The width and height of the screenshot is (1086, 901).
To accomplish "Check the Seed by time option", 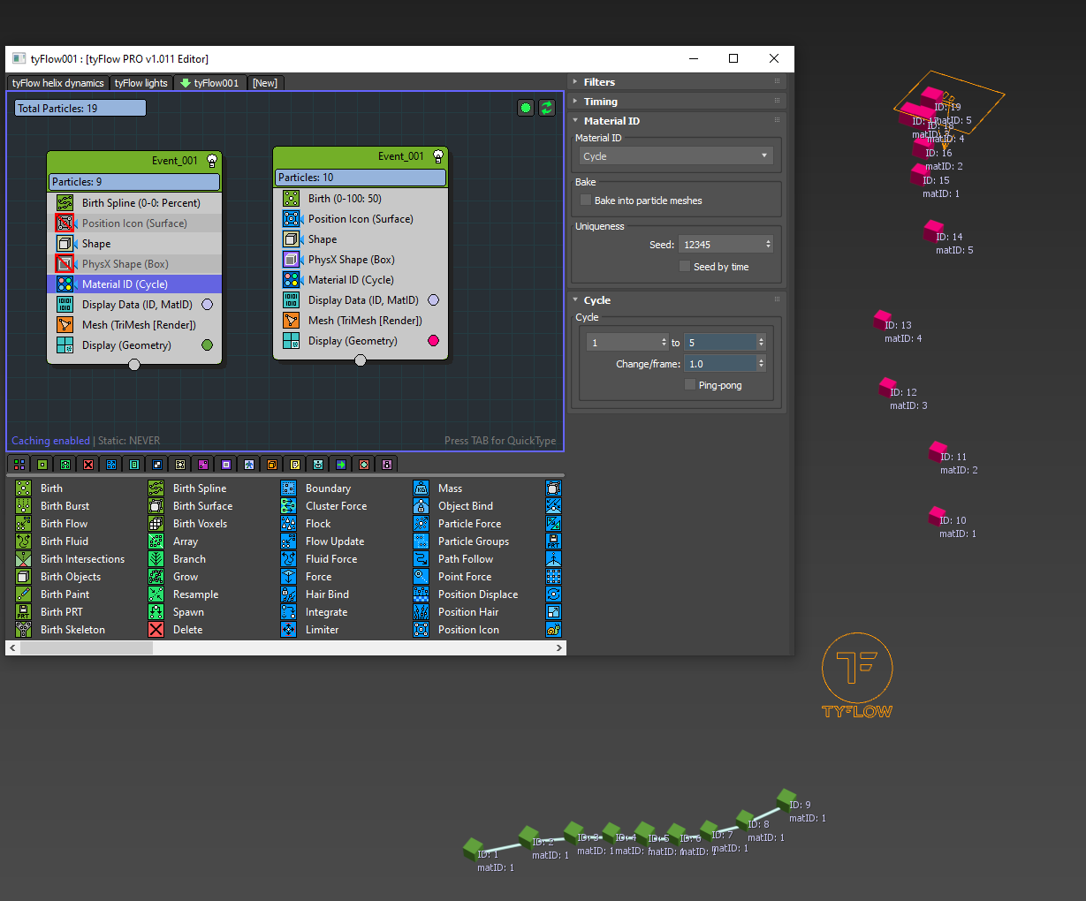I will click(x=685, y=267).
